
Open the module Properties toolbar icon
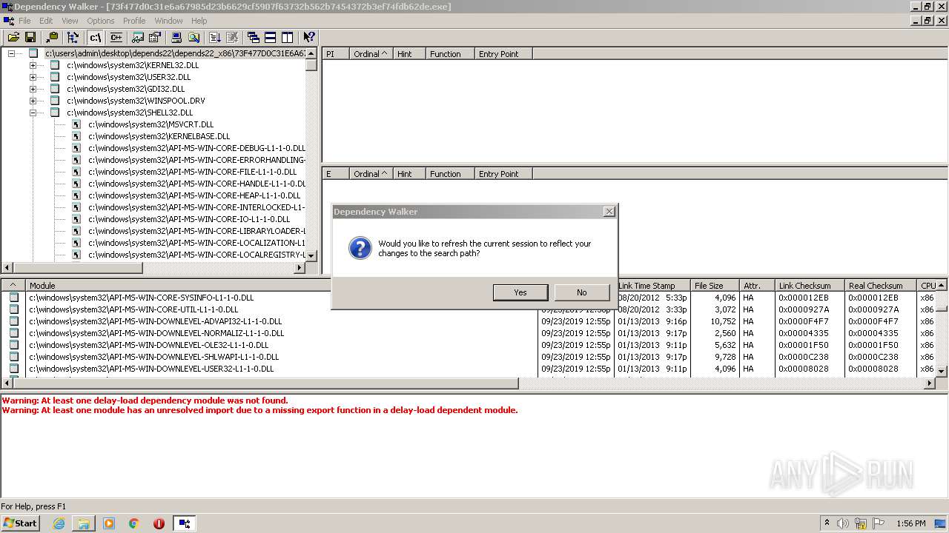tap(155, 37)
